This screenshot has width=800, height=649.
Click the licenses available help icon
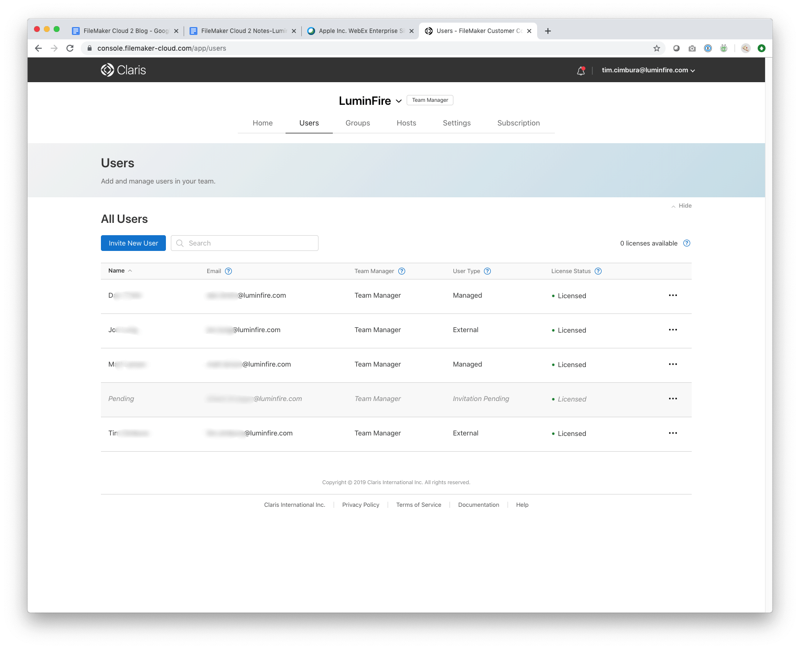click(x=687, y=243)
